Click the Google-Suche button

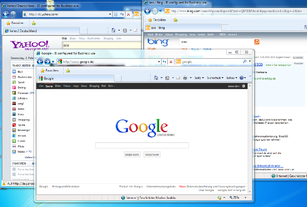(132, 155)
